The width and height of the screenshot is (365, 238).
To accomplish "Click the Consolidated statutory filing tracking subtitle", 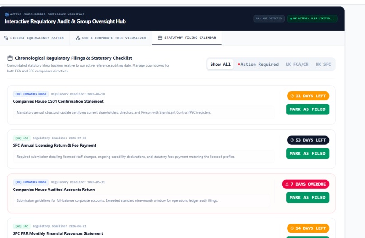I will pyautogui.click(x=88, y=68).
